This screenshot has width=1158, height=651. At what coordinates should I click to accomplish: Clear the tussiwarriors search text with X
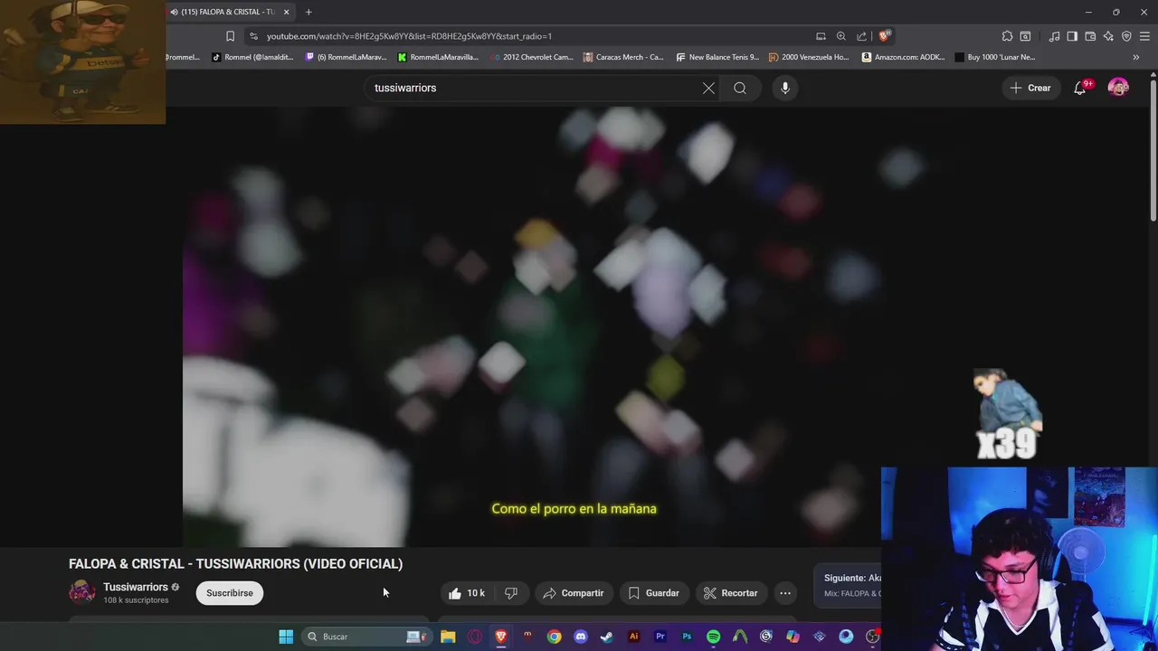click(708, 88)
